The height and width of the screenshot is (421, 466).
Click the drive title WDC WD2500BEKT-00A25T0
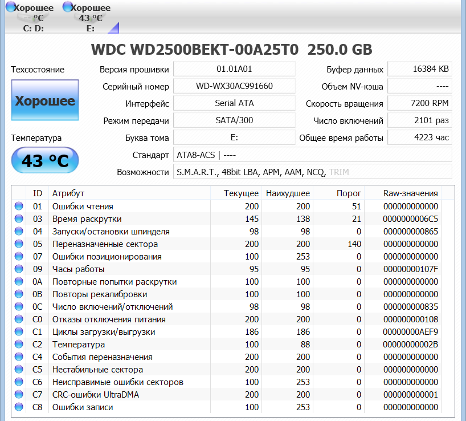(x=195, y=50)
